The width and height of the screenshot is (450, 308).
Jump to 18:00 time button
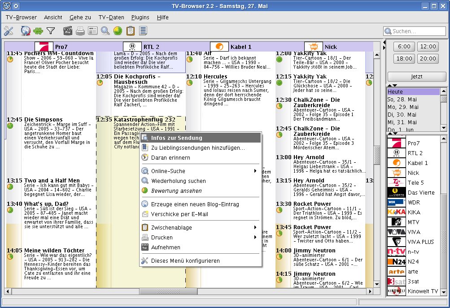(x=404, y=58)
